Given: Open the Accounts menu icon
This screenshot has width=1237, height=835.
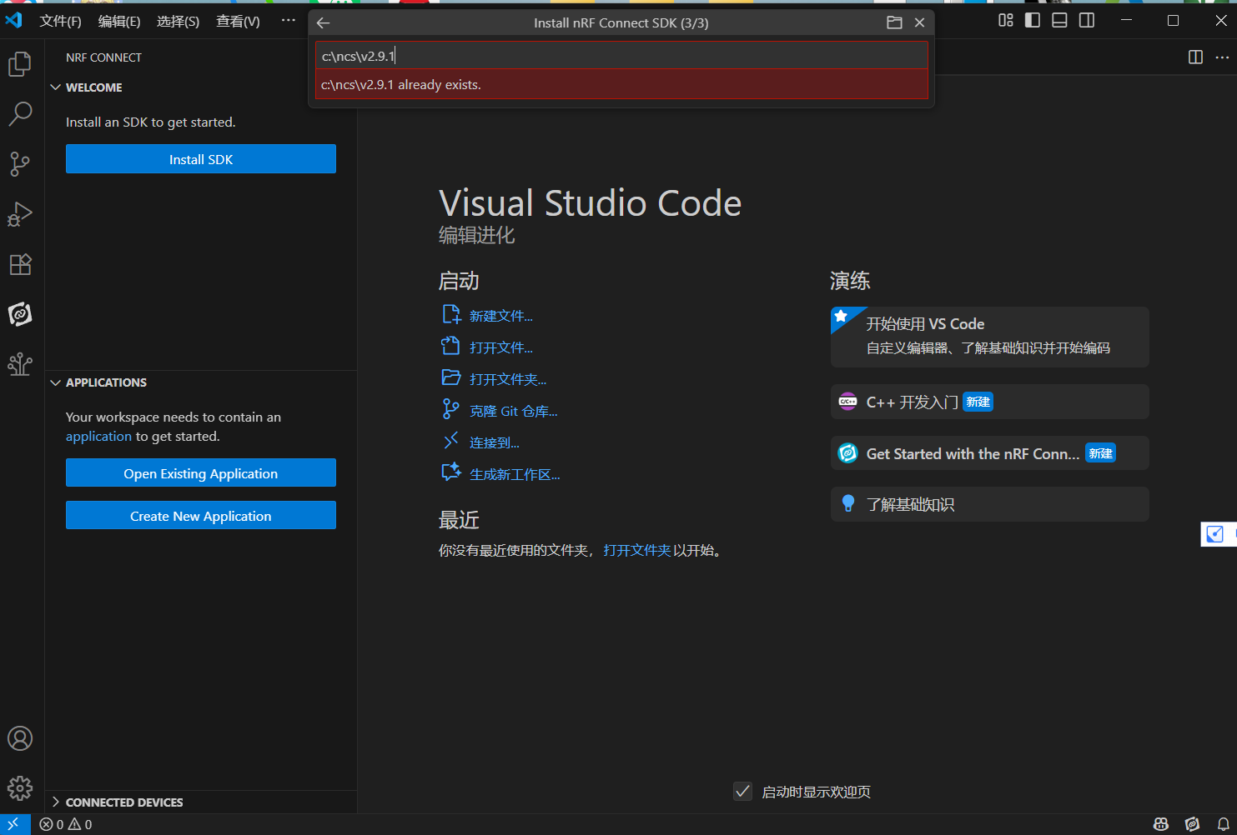Looking at the screenshot, I should pyautogui.click(x=20, y=738).
